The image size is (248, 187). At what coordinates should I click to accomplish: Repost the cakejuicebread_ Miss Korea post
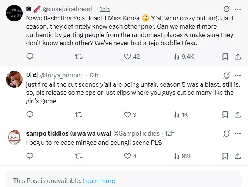(x=78, y=56)
